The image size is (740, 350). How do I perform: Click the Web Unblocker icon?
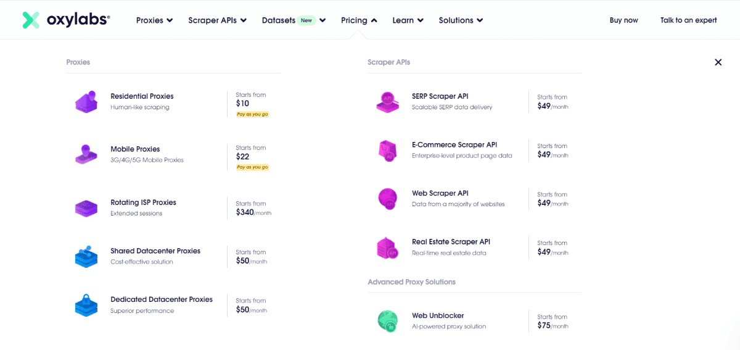pos(388,321)
